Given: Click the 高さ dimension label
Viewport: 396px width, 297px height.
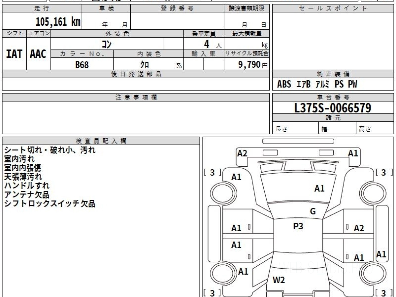Looking at the screenshot, I should (365, 129).
